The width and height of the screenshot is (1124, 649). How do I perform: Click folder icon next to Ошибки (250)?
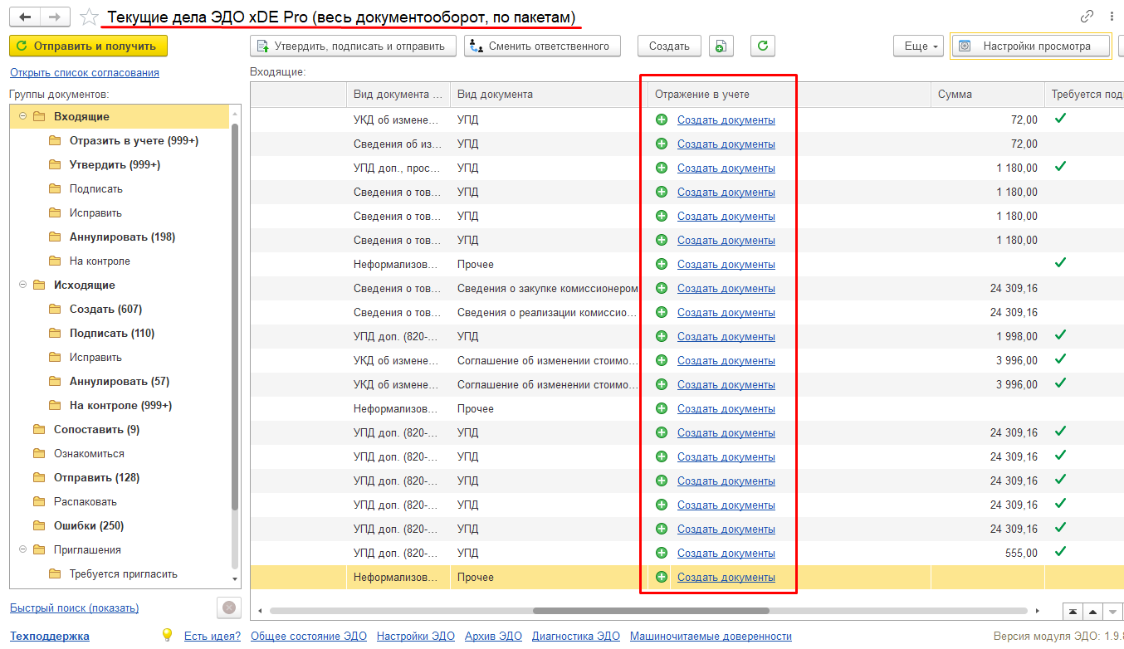coord(39,526)
